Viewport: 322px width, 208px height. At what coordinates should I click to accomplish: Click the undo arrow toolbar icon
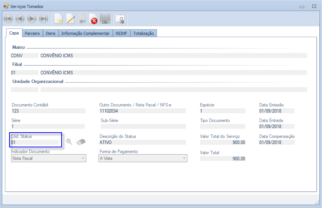click(82, 19)
